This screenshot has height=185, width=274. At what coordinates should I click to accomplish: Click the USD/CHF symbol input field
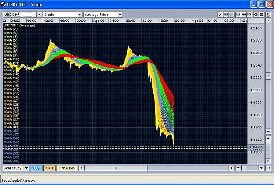[20, 14]
